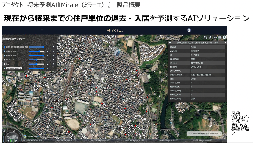This screenshot has width=253, height=143.
Task: Move Tile Coordinates layer up with arrow
Action: click(x=47, y=60)
